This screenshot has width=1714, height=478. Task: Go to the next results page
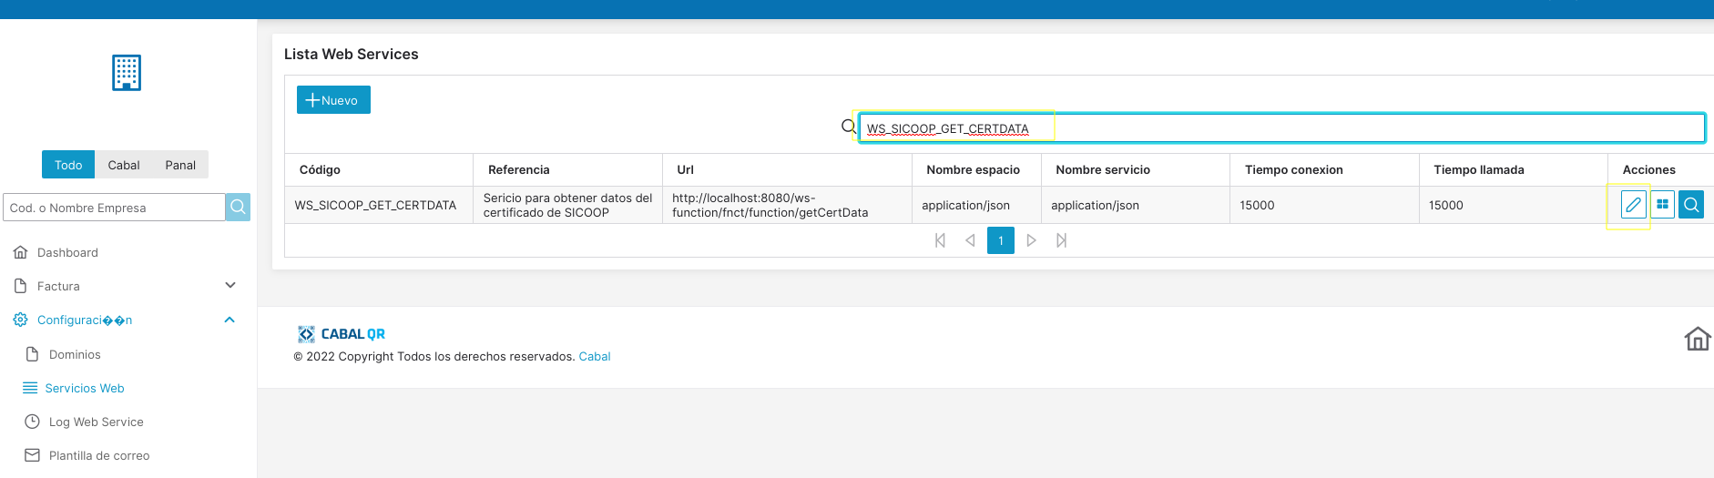(x=1031, y=240)
